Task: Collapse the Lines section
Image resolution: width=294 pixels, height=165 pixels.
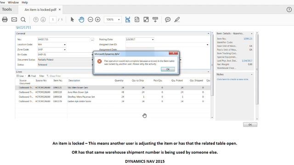Action: 208,72
